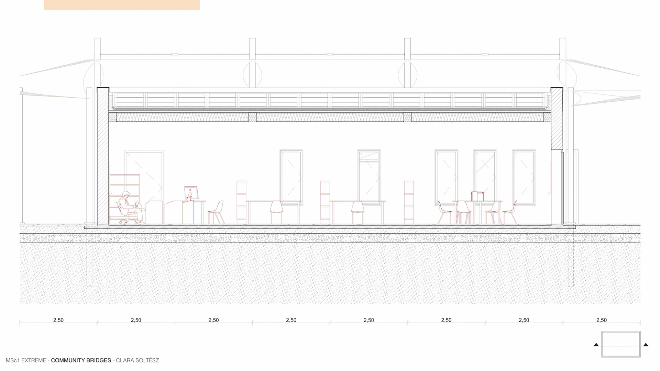
Task: Click the peach colored bar at top
Action: pos(122,5)
